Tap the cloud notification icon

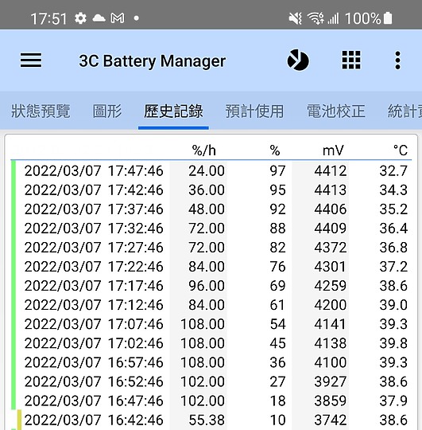pos(99,18)
